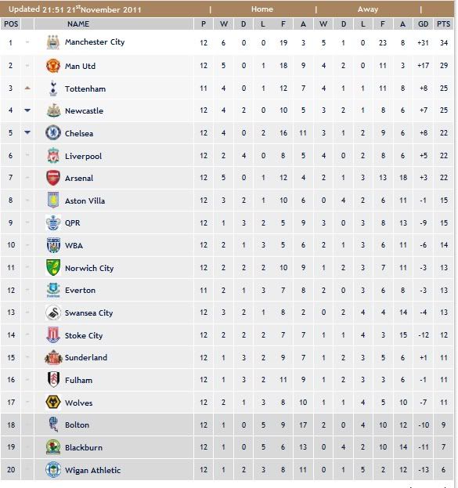
Task: Select the Blackburn table row
Action: click(x=227, y=447)
